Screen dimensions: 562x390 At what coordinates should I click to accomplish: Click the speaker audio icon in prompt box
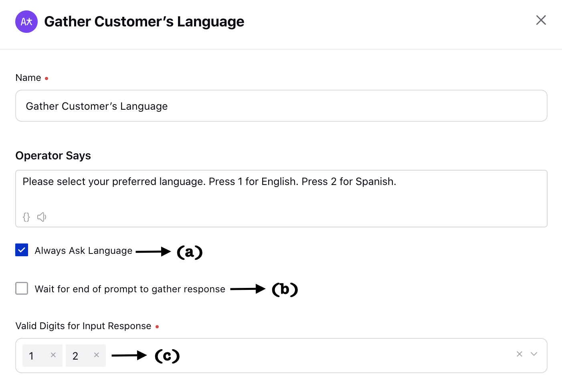click(42, 217)
